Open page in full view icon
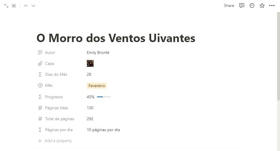280x151 pixels. point(6,6)
